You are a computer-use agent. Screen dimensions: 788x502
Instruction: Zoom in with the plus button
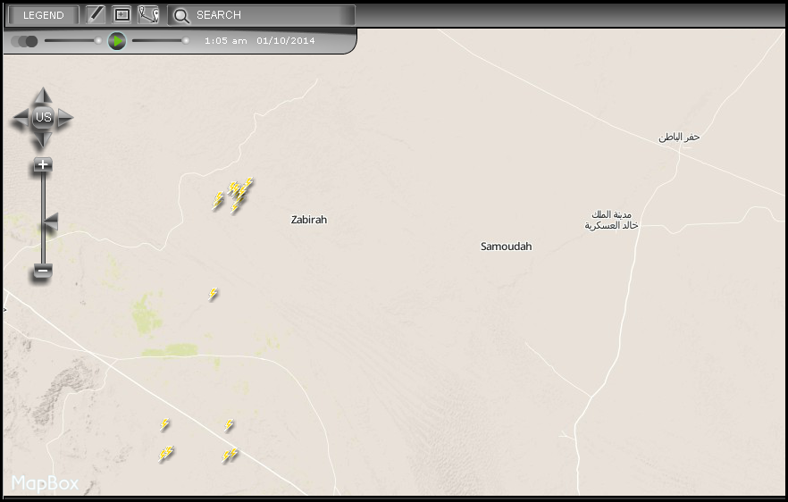43,164
